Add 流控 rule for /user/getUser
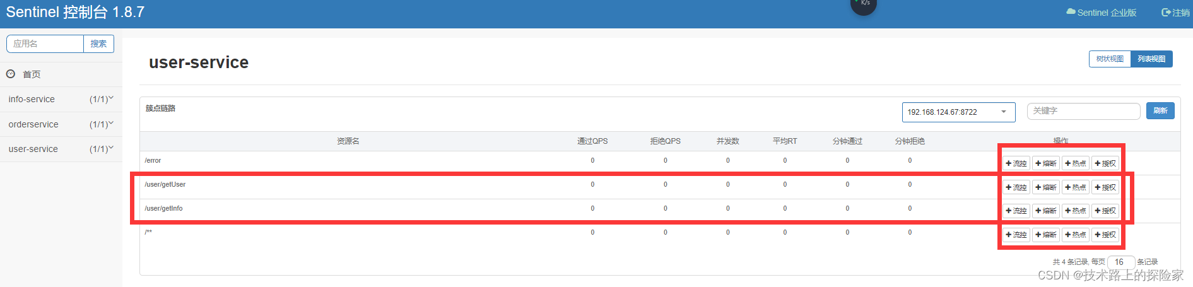 [1016, 187]
